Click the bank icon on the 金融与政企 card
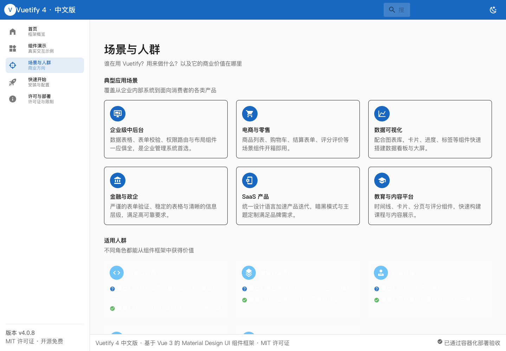Image resolution: width=506 pixels, height=351 pixels. point(118,180)
